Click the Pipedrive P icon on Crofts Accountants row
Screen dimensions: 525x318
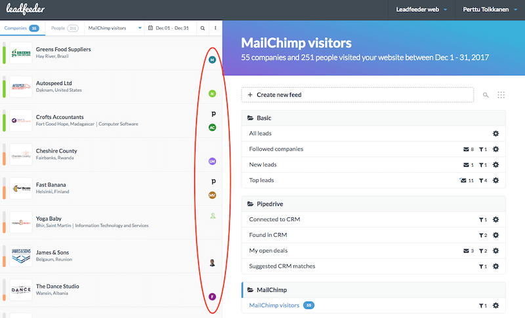click(x=213, y=114)
